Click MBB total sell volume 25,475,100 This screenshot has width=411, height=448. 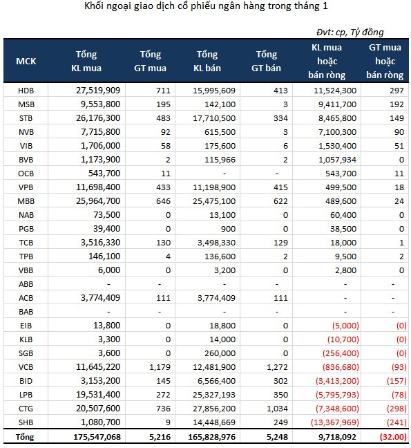[x=214, y=201]
